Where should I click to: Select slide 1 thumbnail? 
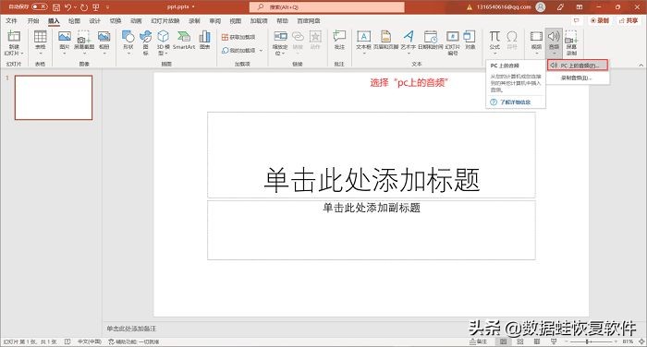coord(54,98)
